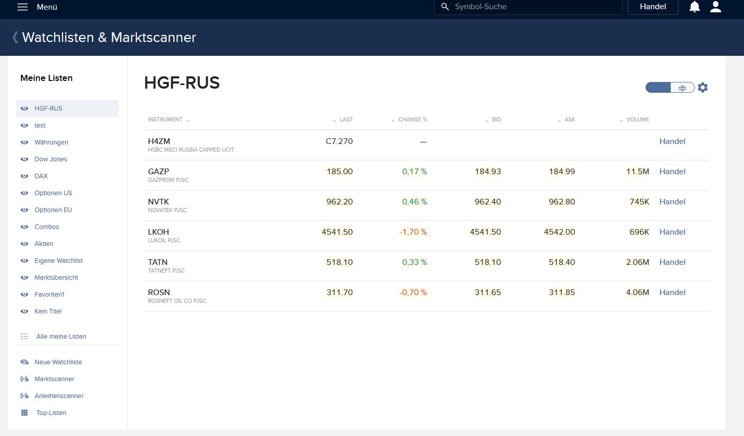Image resolution: width=744 pixels, height=436 pixels.
Task: Open watchlist settings gear icon
Action: click(x=702, y=88)
